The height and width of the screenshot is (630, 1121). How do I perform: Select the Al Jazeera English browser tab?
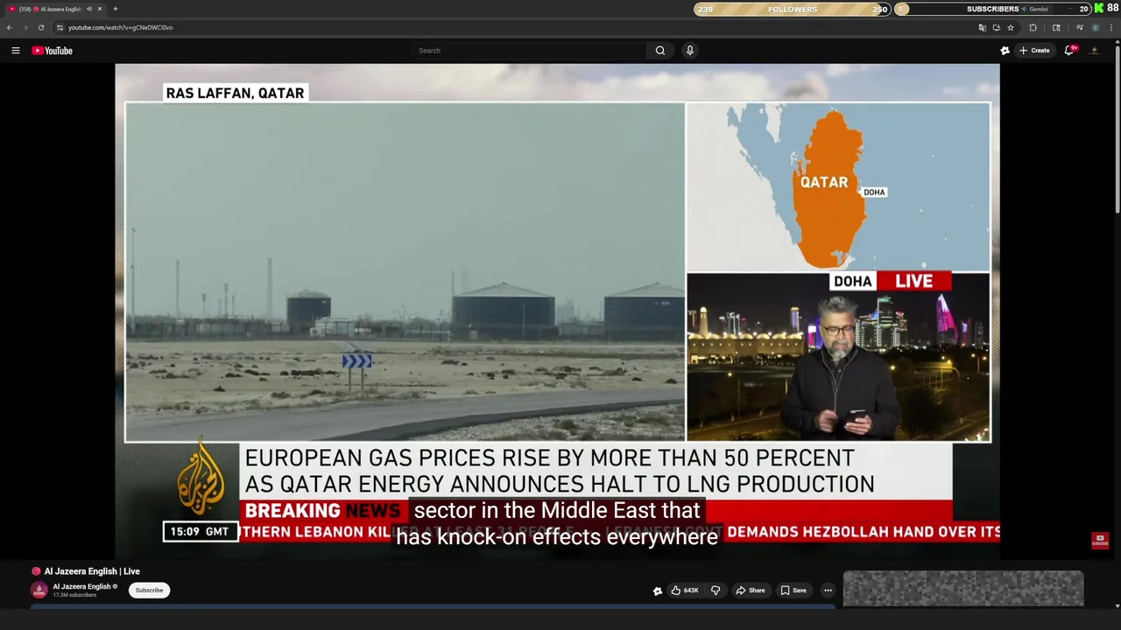tap(54, 9)
